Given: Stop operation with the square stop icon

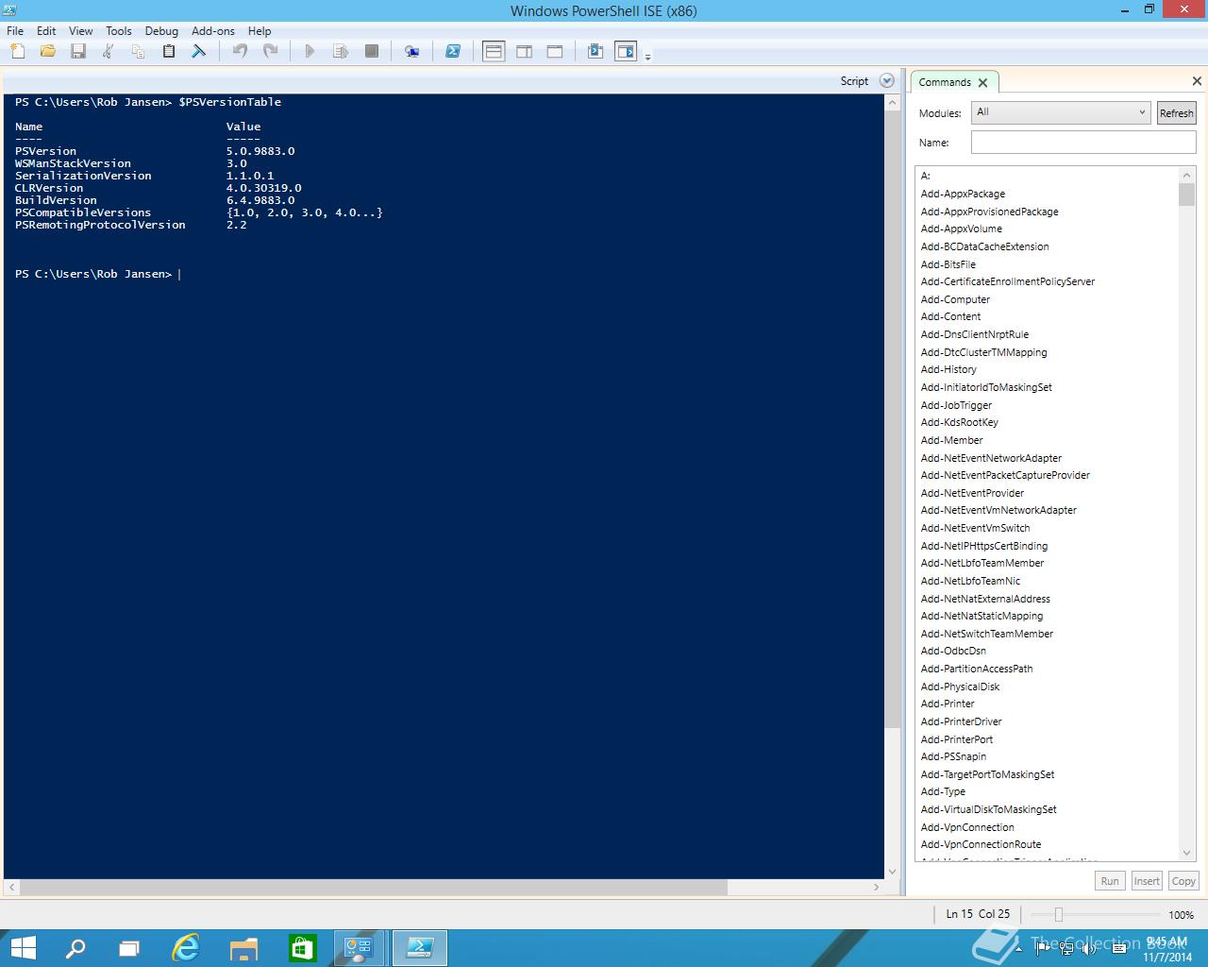Looking at the screenshot, I should [372, 52].
